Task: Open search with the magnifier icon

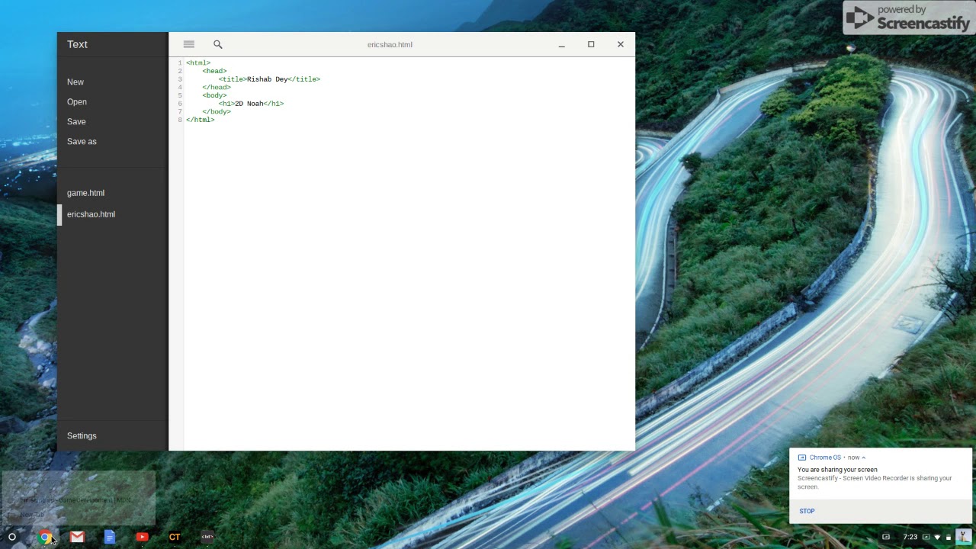Action: (218, 44)
